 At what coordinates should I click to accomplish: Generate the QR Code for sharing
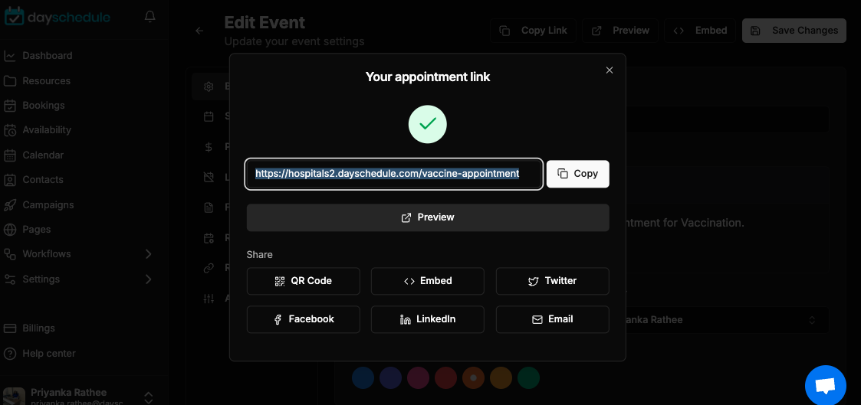(x=303, y=281)
